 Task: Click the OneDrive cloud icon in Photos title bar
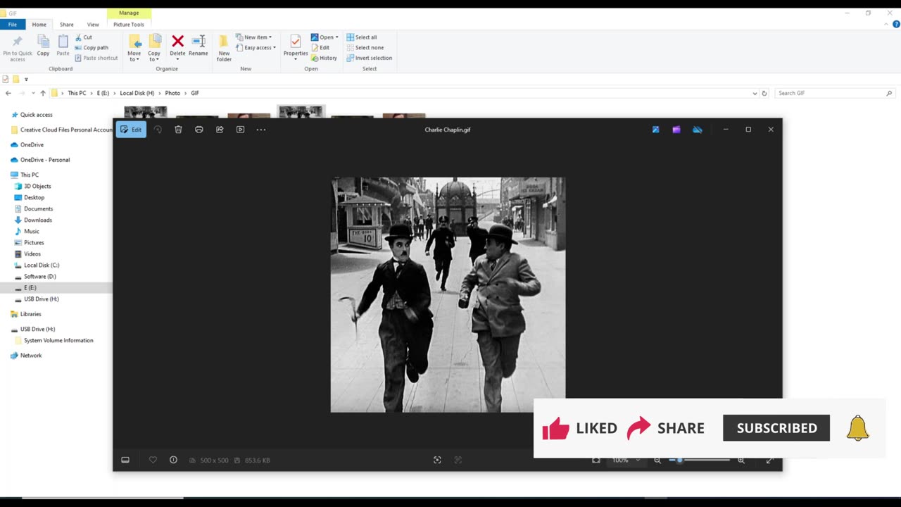pyautogui.click(x=697, y=130)
